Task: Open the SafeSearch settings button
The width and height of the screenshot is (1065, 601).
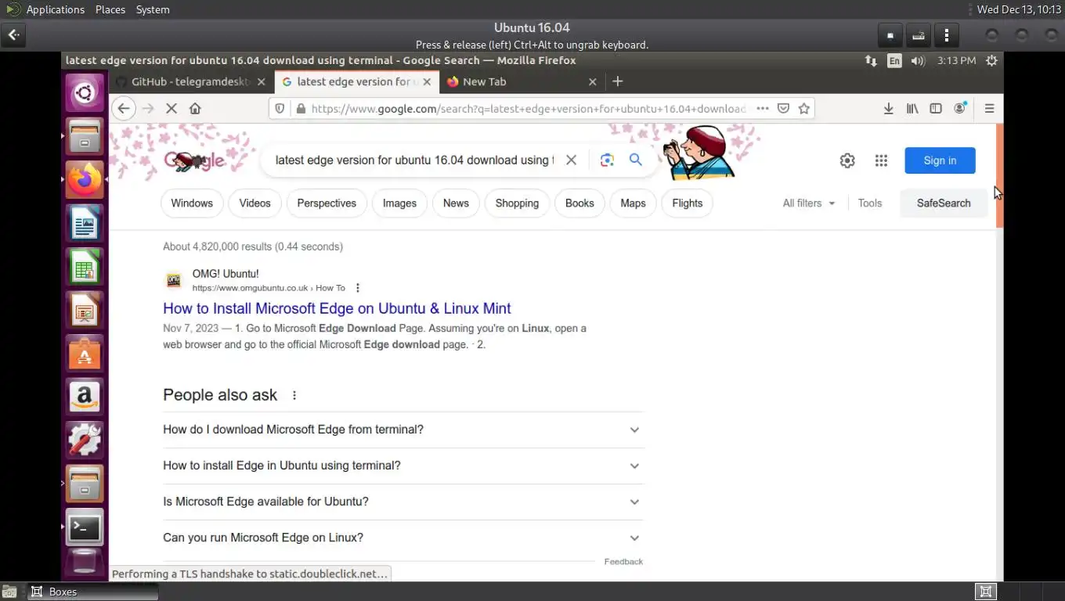Action: [x=944, y=203]
